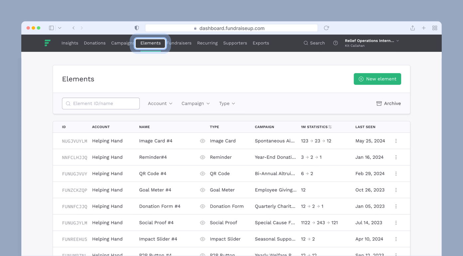Click the Last Seen date May 25, 2024
Screen dimensions: 463x256
coord(370,141)
